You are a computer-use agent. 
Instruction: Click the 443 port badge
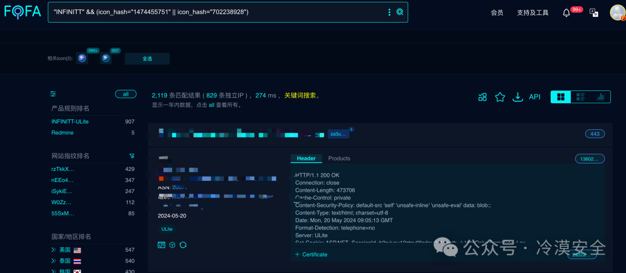[x=595, y=134]
